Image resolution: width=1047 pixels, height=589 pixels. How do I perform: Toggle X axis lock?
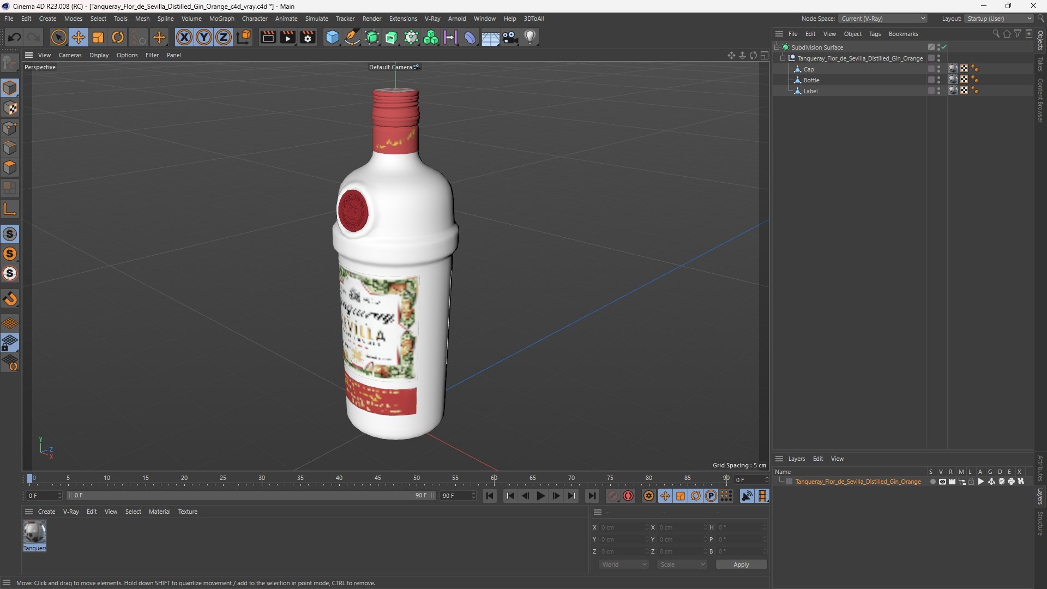pyautogui.click(x=184, y=37)
